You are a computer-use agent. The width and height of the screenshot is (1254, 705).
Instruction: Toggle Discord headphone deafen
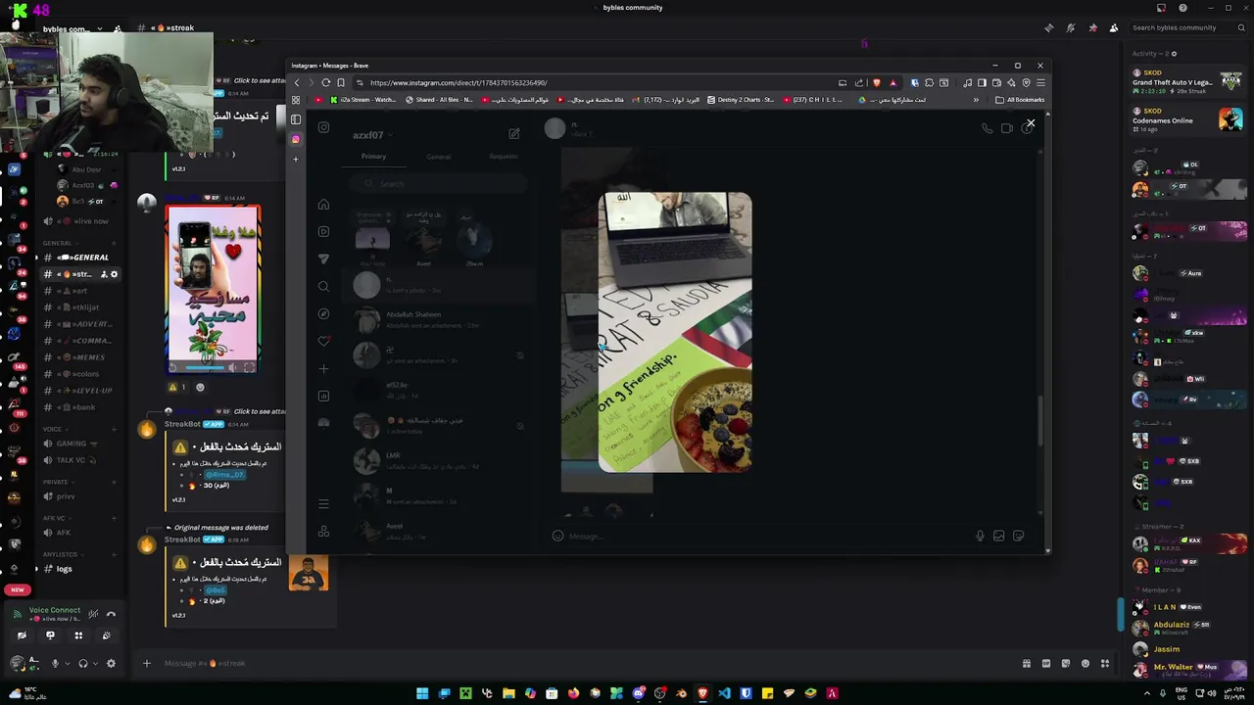click(82, 664)
